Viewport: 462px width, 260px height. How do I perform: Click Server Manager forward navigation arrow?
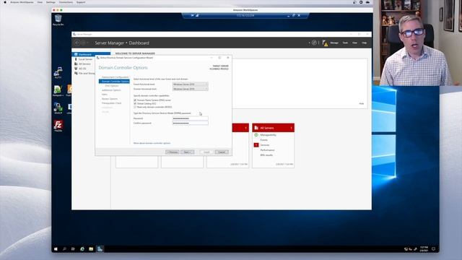(84, 43)
